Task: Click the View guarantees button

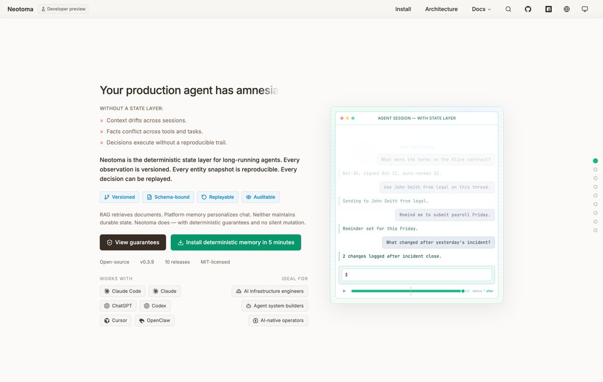Action: click(133, 242)
